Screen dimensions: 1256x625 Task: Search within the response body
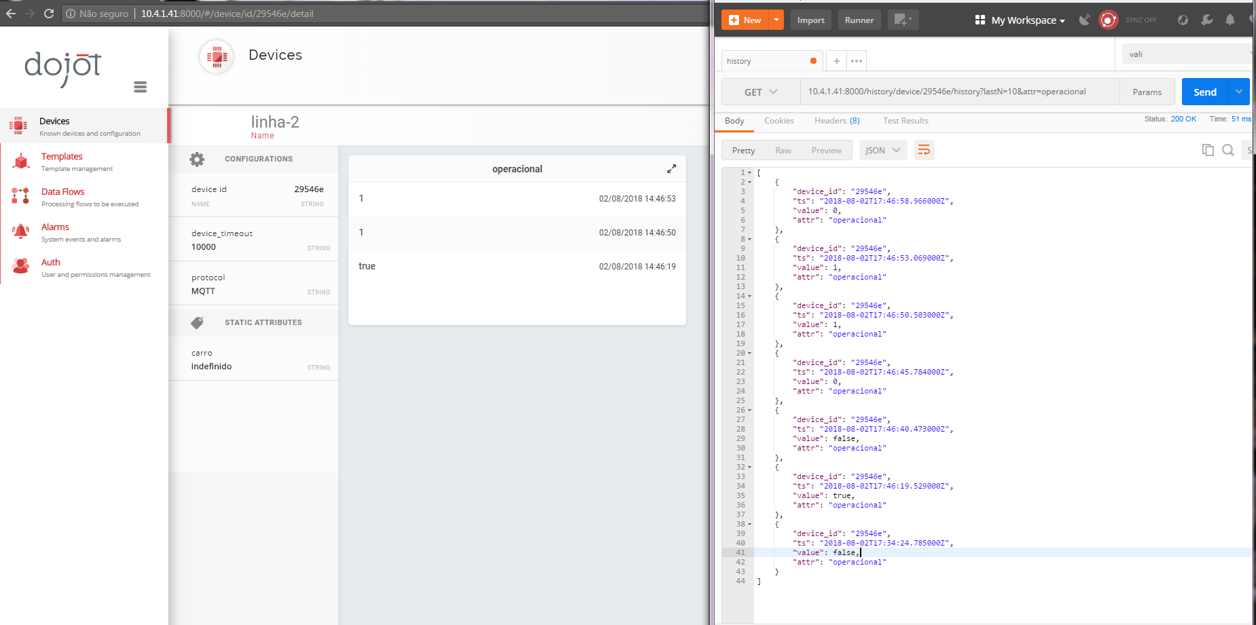click(1228, 150)
